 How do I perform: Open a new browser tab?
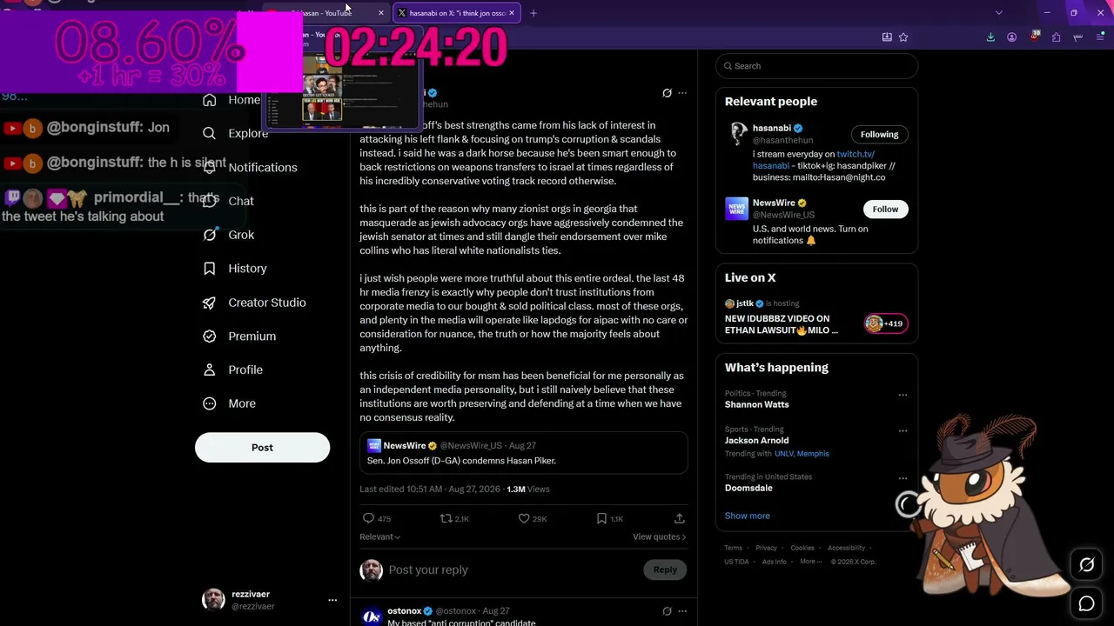[x=534, y=13]
